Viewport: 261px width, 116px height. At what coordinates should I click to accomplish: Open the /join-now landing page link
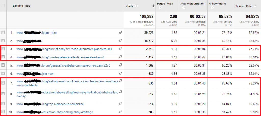35,74
